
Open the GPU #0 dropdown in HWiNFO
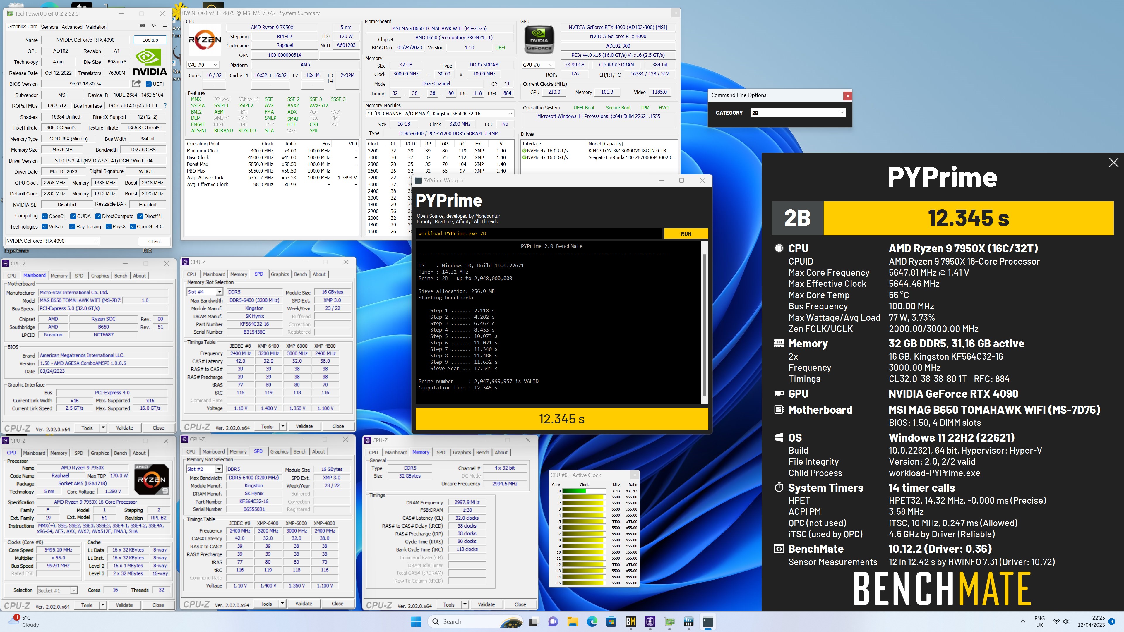coord(538,65)
